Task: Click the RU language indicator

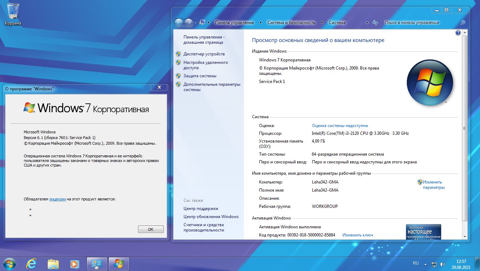Action: click(x=416, y=263)
